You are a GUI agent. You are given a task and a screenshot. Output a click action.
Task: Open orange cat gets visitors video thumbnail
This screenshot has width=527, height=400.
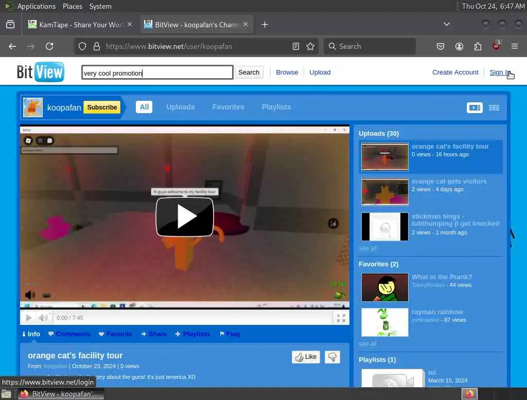(385, 191)
